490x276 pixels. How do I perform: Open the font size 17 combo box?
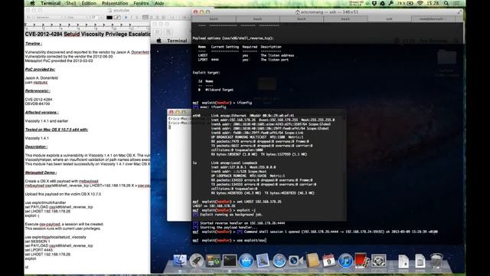tap(97, 18)
